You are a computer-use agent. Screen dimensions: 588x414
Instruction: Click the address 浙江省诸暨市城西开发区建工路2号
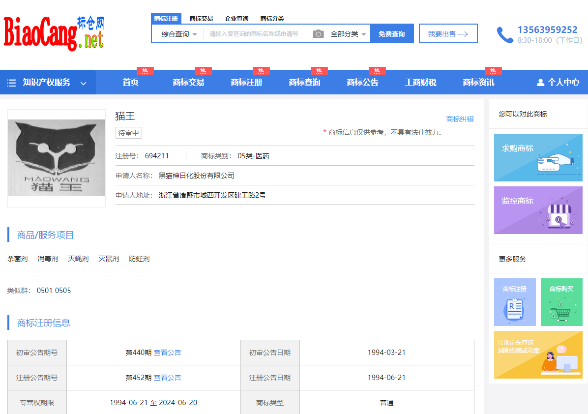click(212, 195)
